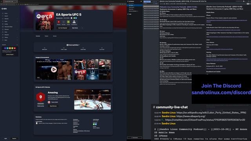Screen dimensions: 251x141
Task: Open the albaparty.org link in chat
Action: tap(191, 116)
